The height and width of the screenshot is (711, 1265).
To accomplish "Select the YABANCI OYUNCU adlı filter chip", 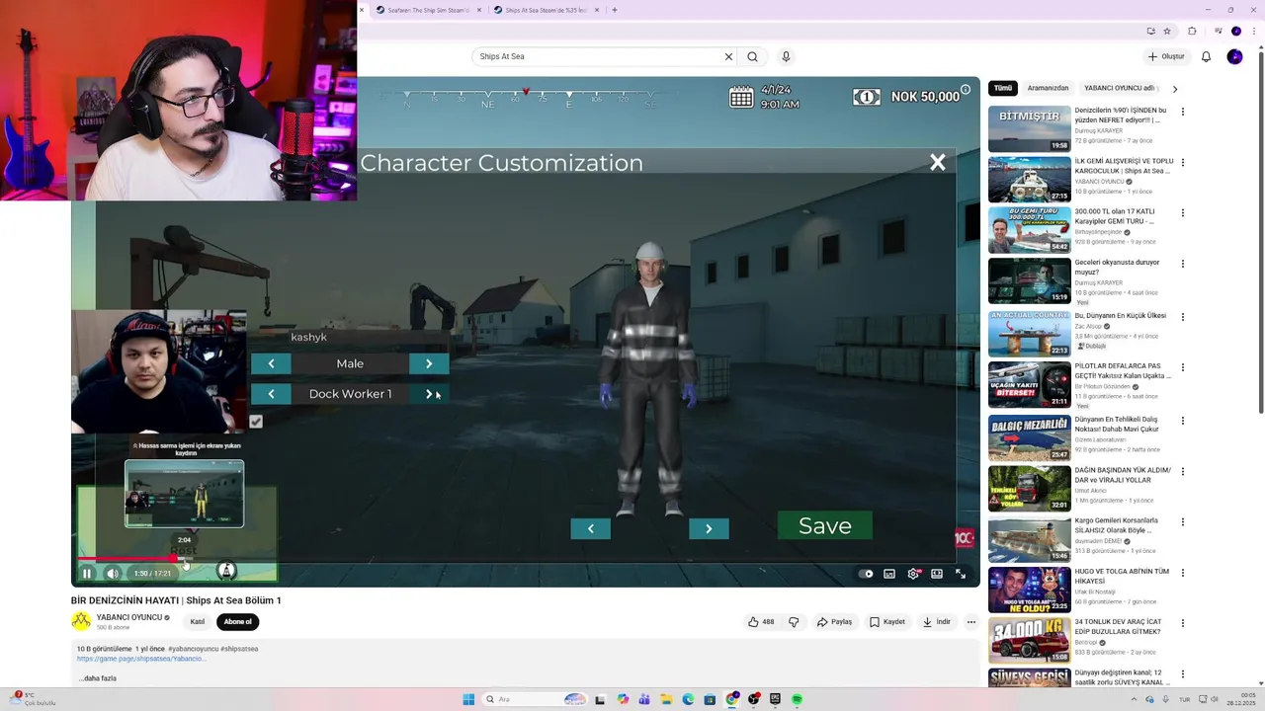I will tap(1120, 88).
